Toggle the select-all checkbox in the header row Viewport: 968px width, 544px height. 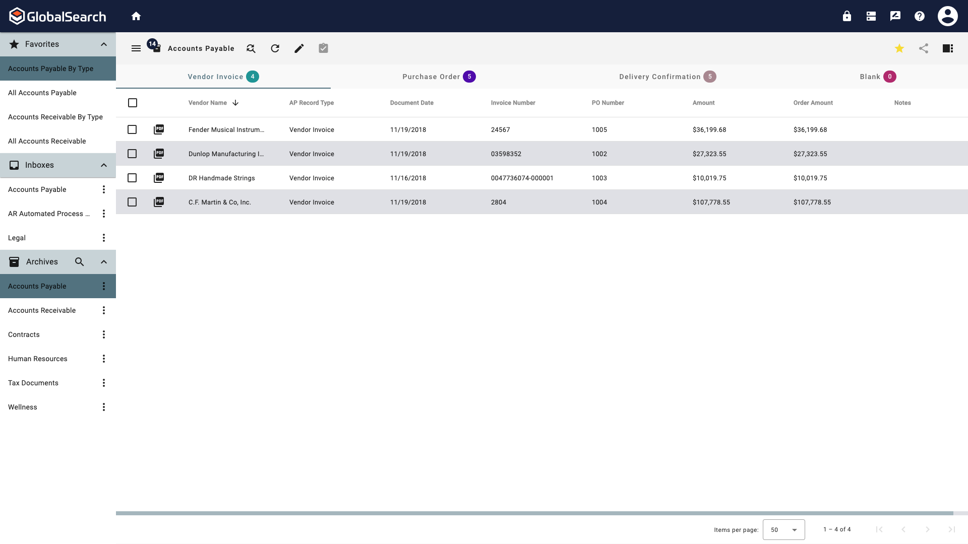[132, 103]
